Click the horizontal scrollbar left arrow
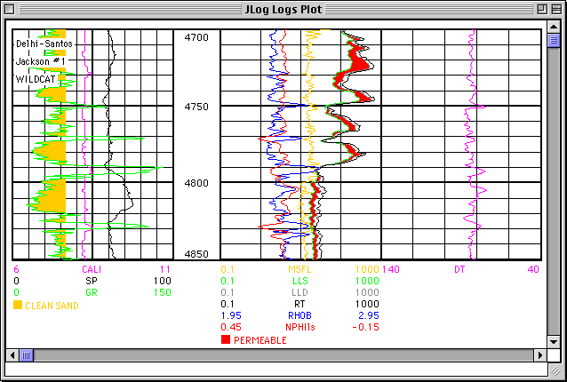This screenshot has height=382, width=567. coord(12,354)
